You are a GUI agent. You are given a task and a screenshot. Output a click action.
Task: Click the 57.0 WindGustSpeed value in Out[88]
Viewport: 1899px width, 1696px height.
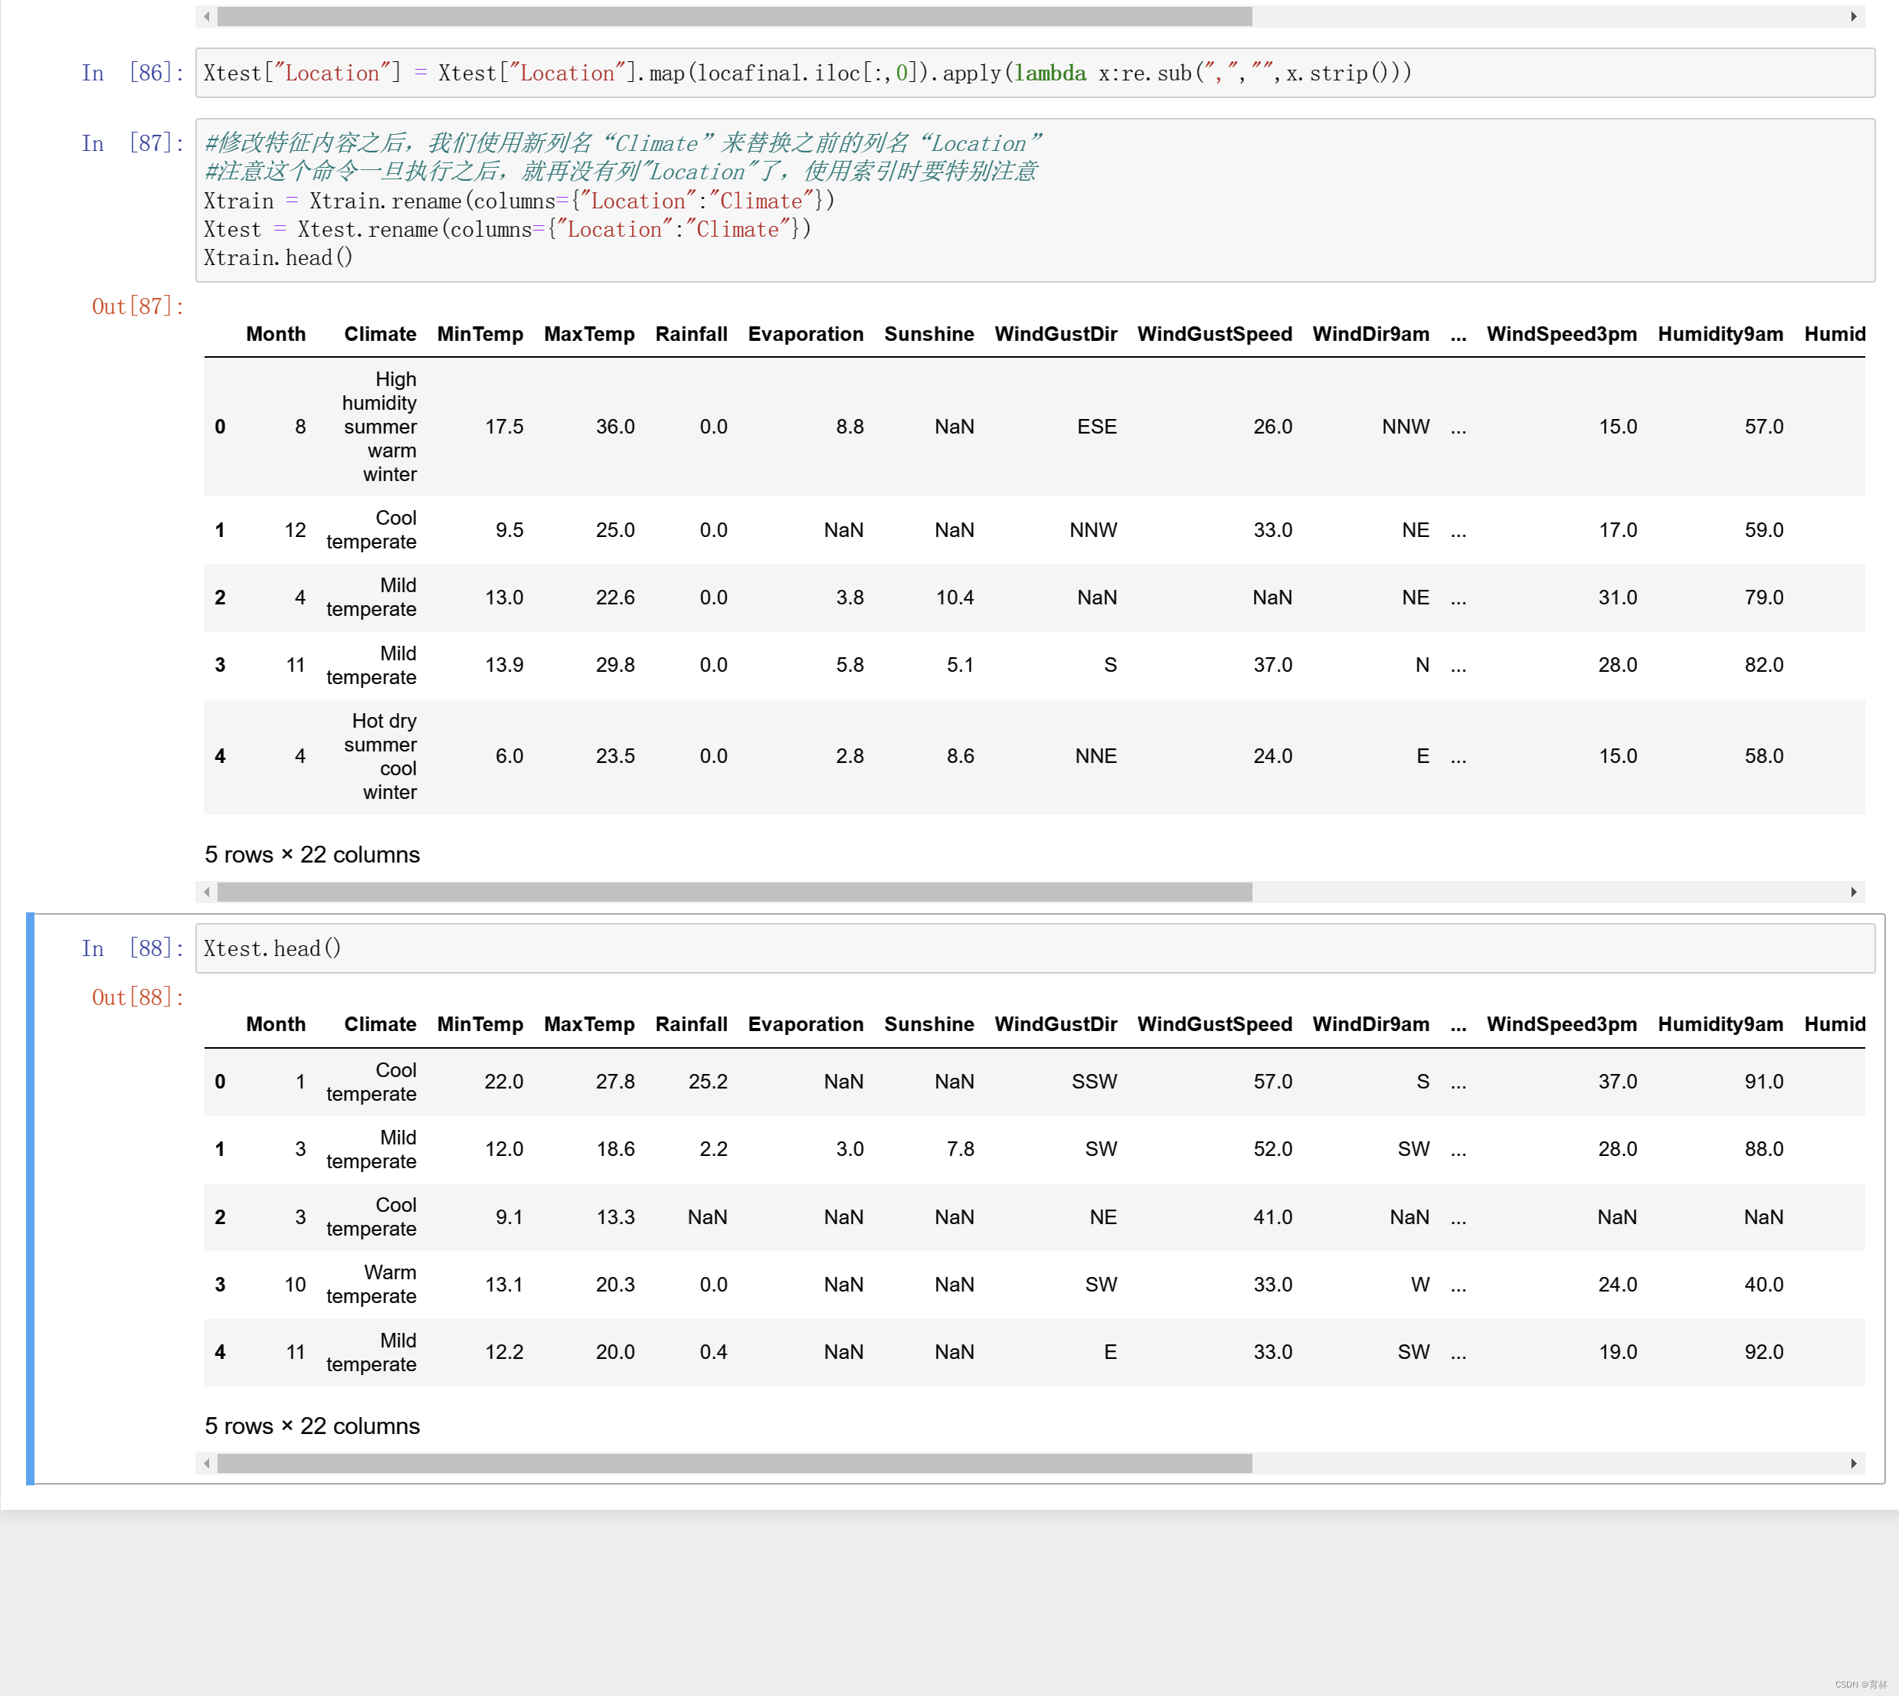1273,1081
